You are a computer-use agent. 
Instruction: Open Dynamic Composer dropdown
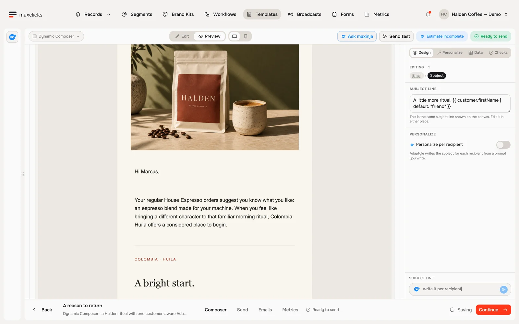[x=56, y=36]
